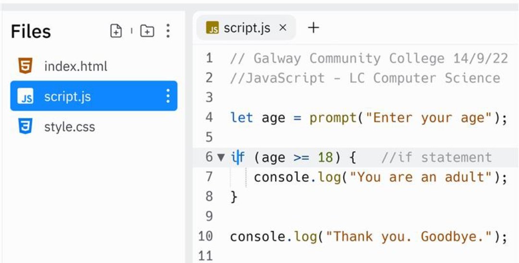
Task: Click the closing brace on line 8
Action: tap(234, 197)
